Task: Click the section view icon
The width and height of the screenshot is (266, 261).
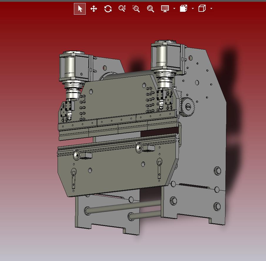Action: (x=183, y=8)
